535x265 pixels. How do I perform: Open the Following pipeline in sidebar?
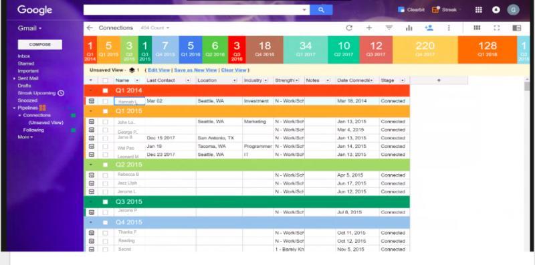coord(33,130)
